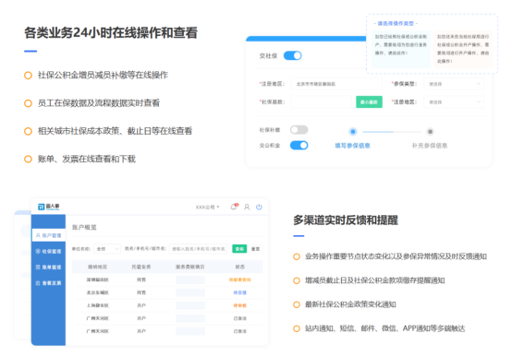Open the user profile icon
Image resolution: width=512 pixels, height=357 pixels.
click(247, 207)
